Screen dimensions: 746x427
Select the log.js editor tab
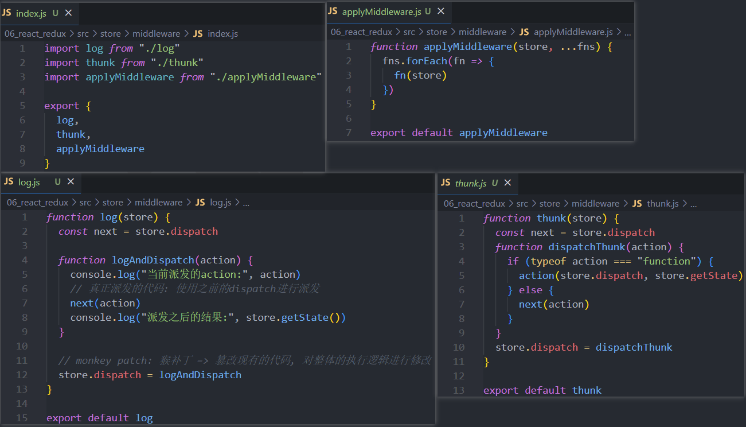[x=41, y=182]
